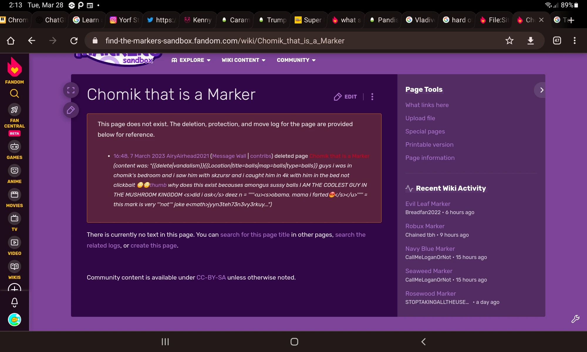This screenshot has height=352, width=587.
Task: Click the browser download icon
Action: click(530, 40)
